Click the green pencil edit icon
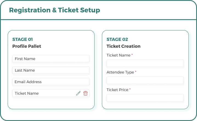This screenshot has height=121, width=197. coord(78,93)
